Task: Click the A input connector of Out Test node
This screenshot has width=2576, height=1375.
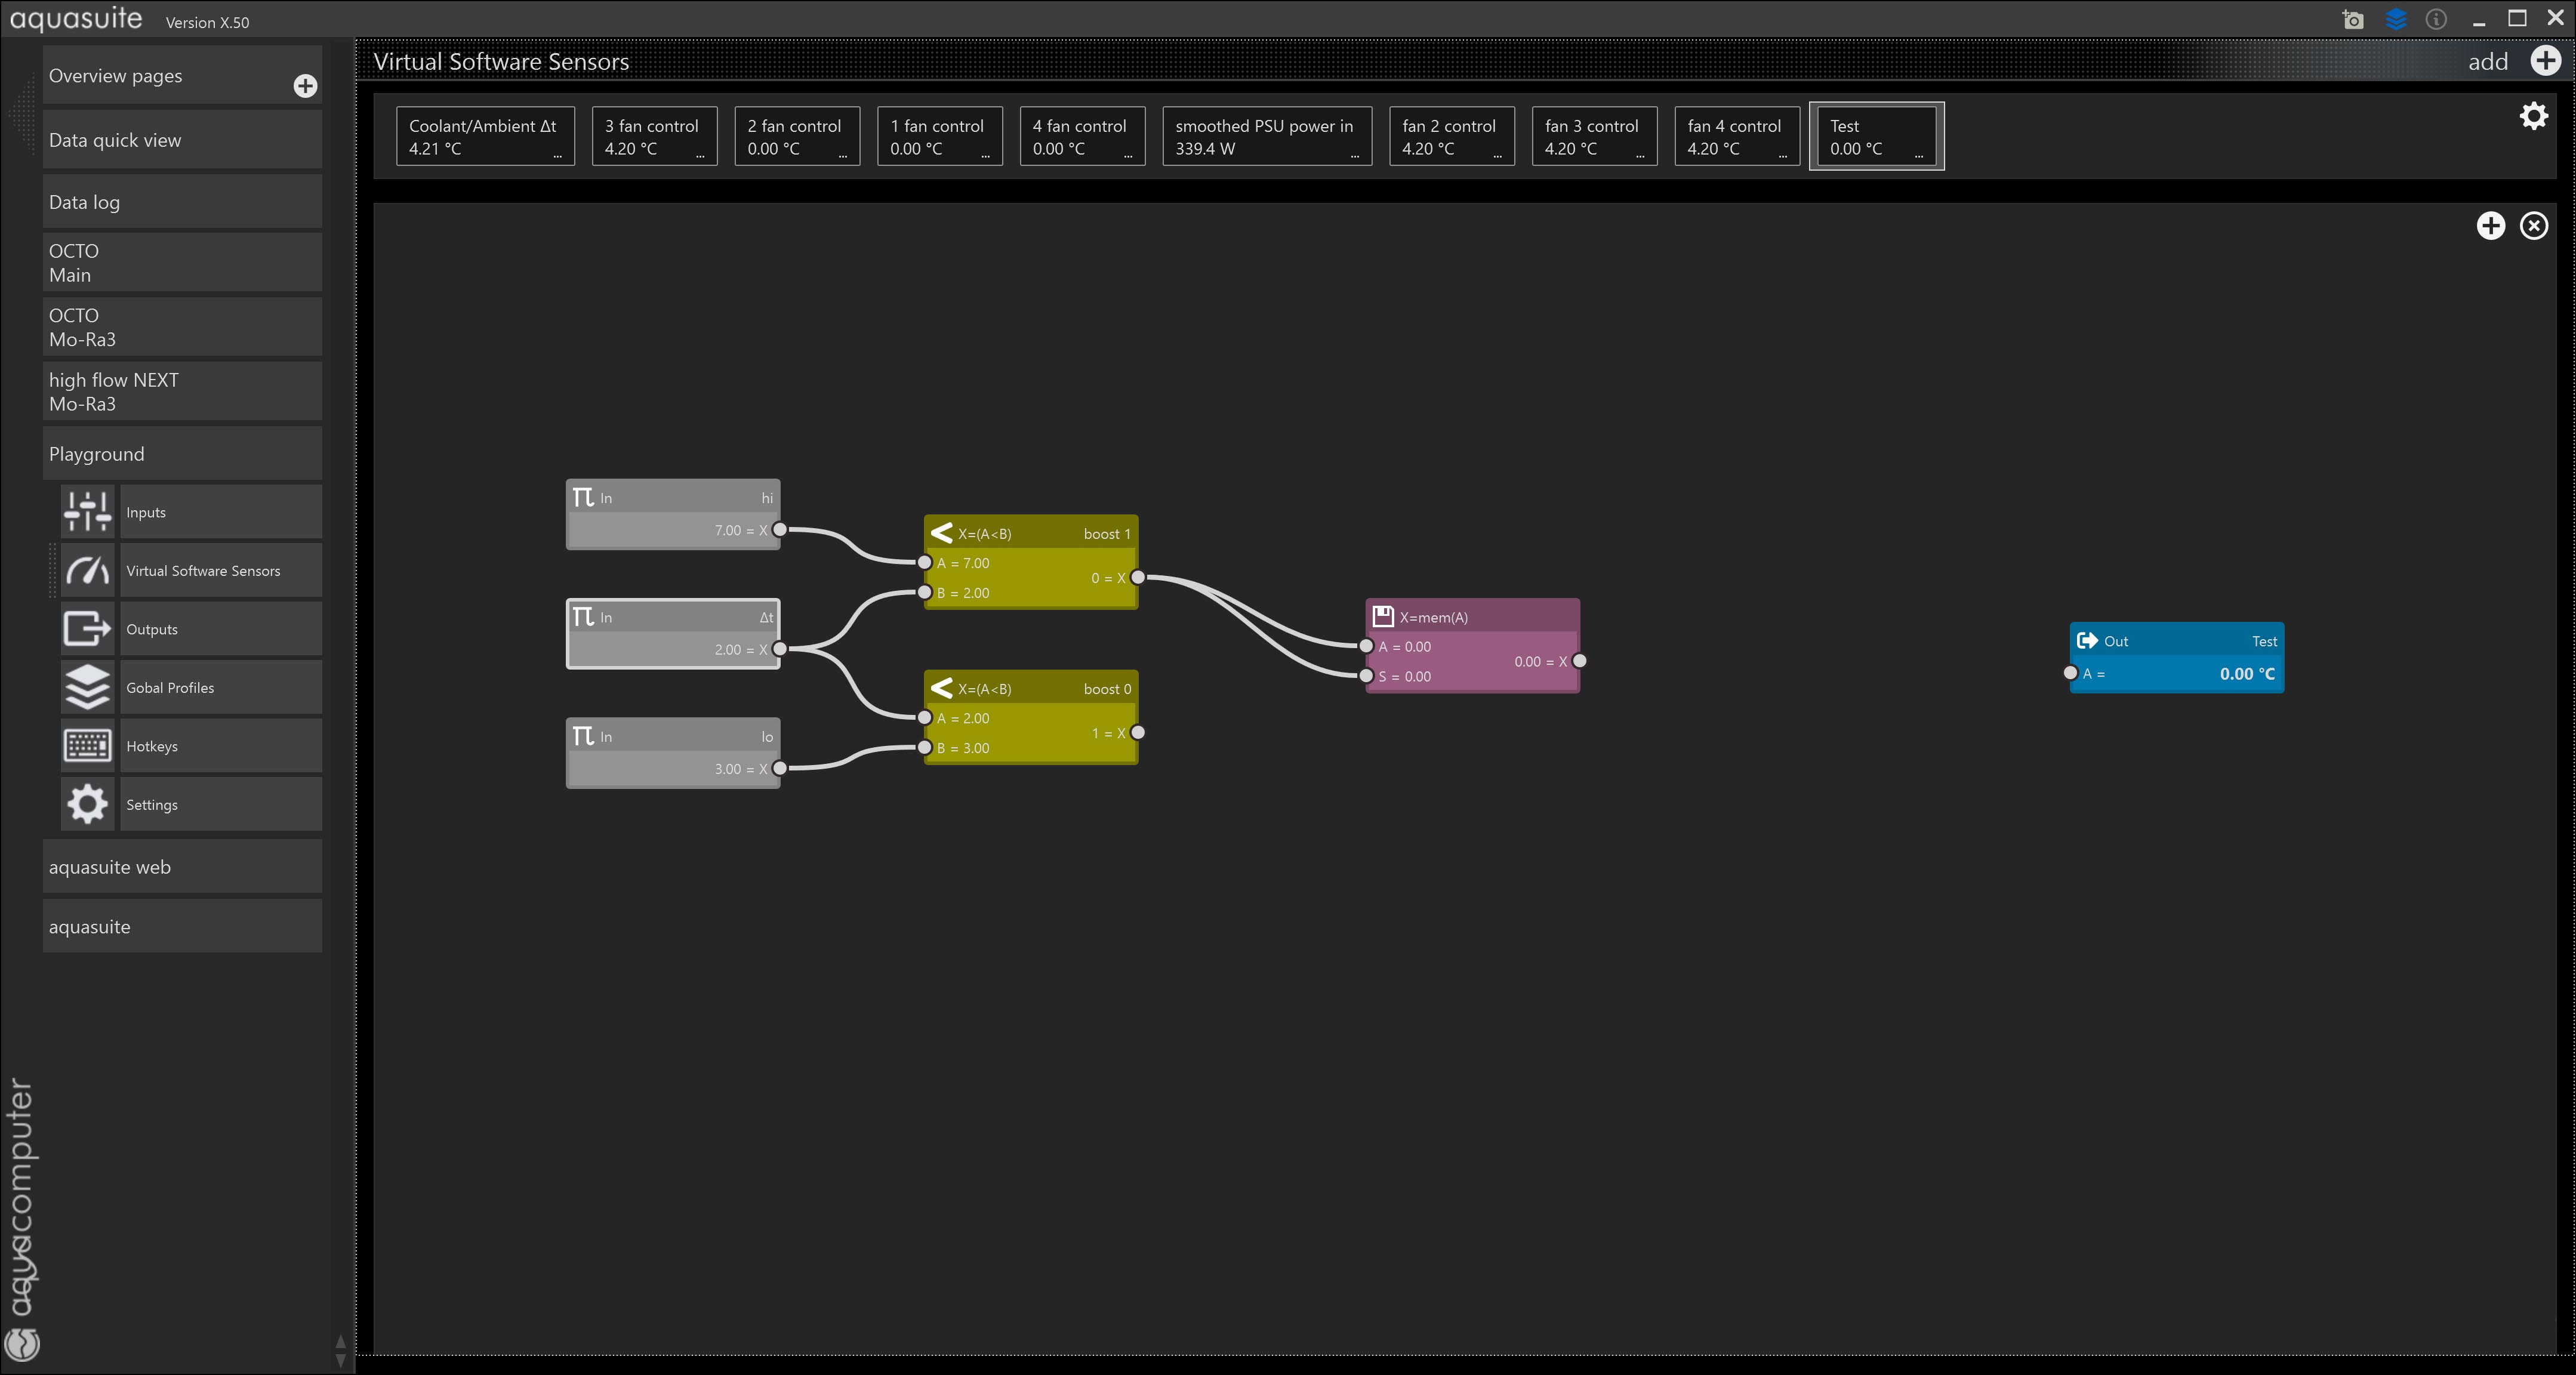Action: (2070, 673)
